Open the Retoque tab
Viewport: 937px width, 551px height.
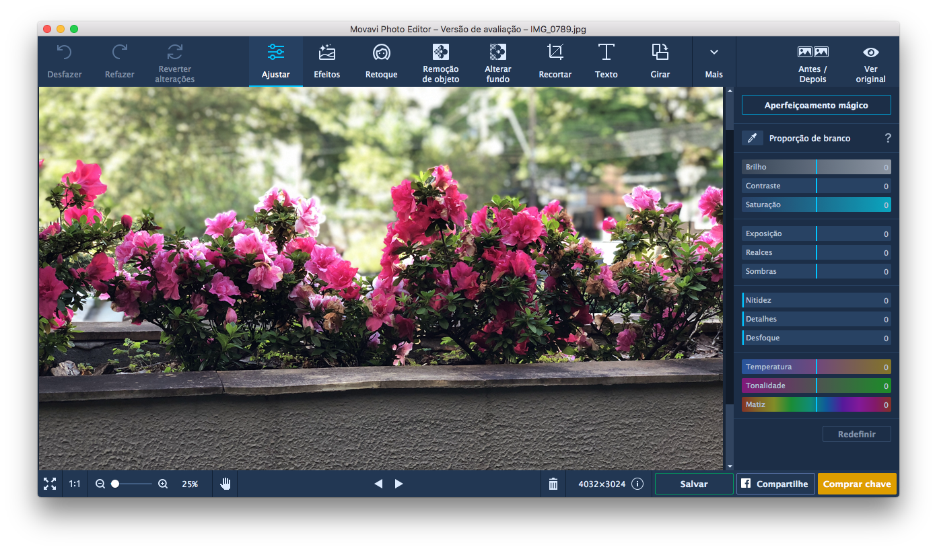pyautogui.click(x=382, y=62)
